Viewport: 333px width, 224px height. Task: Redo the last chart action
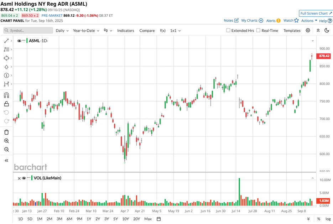point(6,121)
